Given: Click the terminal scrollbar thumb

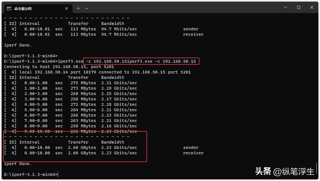Looking at the screenshot, I should tap(317, 168).
